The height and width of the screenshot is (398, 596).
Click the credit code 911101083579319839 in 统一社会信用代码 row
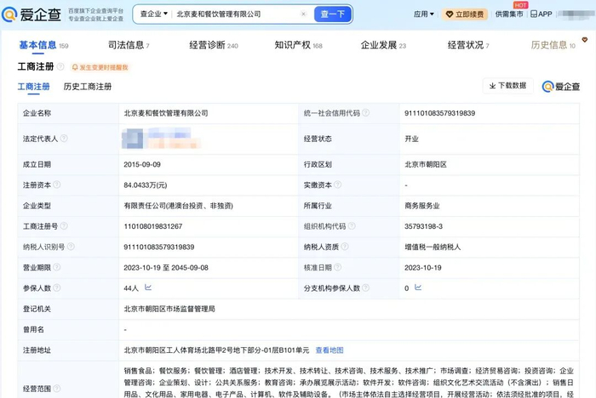pos(440,113)
